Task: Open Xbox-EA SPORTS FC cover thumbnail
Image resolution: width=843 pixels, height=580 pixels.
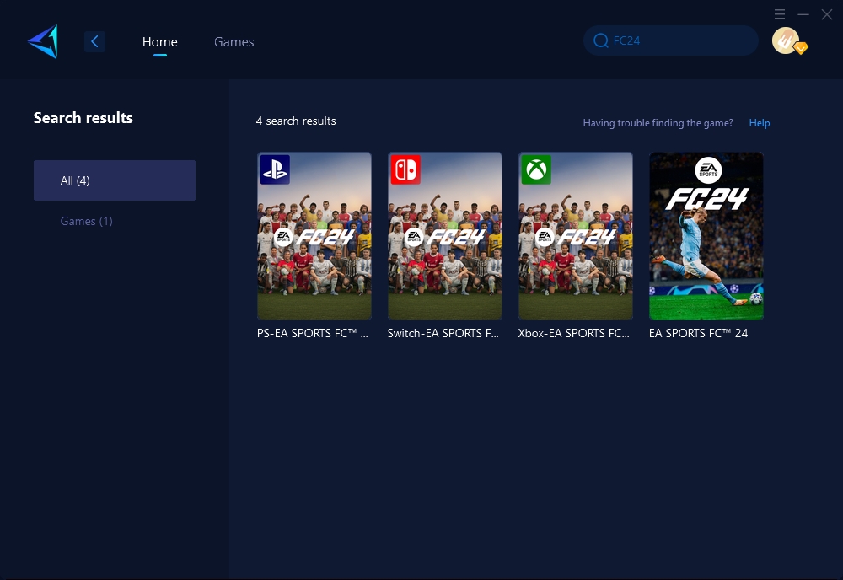Action: (x=575, y=236)
